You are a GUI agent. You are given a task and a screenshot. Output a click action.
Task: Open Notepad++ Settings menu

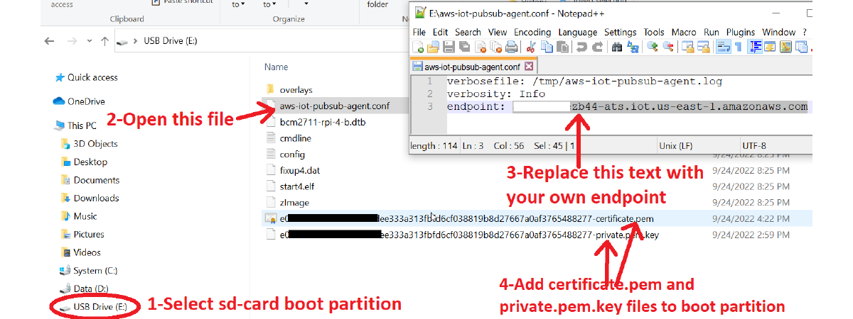621,32
